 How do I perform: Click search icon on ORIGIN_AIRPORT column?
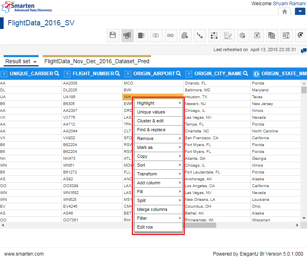coord(178,74)
